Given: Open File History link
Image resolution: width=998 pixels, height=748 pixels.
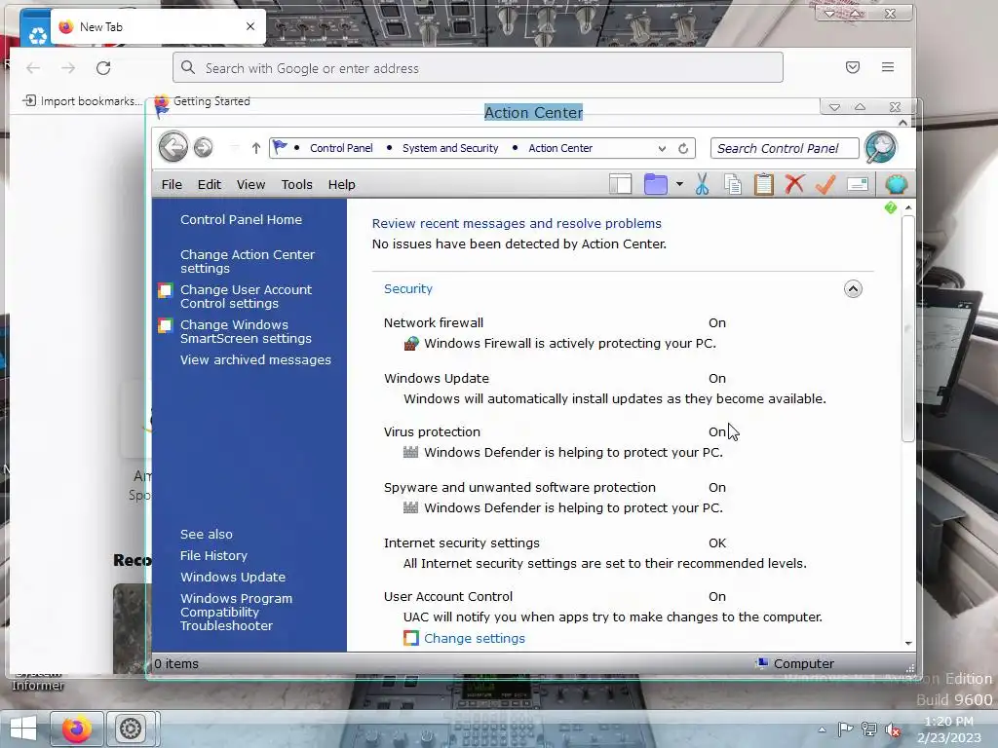Looking at the screenshot, I should tap(213, 556).
